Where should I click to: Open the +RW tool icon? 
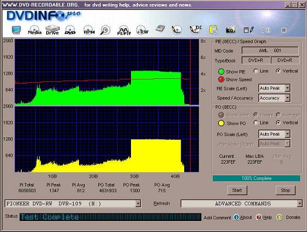[x=142, y=30]
